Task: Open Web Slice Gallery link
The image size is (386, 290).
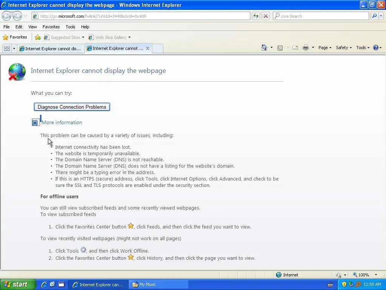Action: 107,37
